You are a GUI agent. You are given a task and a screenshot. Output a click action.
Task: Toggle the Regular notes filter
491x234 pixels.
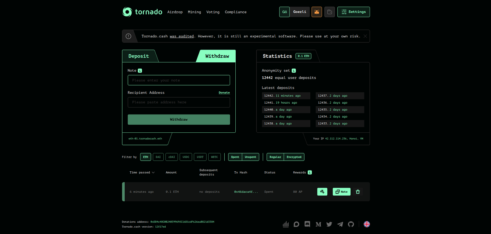pos(275,157)
